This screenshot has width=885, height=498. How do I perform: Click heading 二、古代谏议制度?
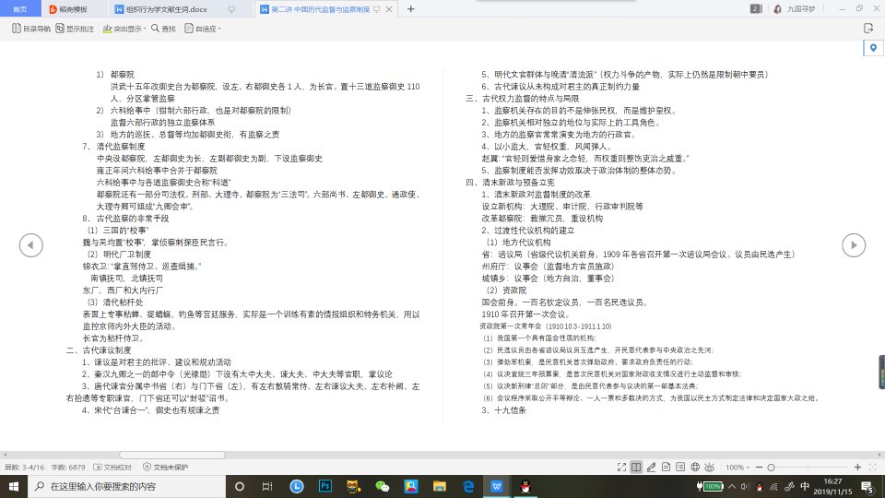99,350
